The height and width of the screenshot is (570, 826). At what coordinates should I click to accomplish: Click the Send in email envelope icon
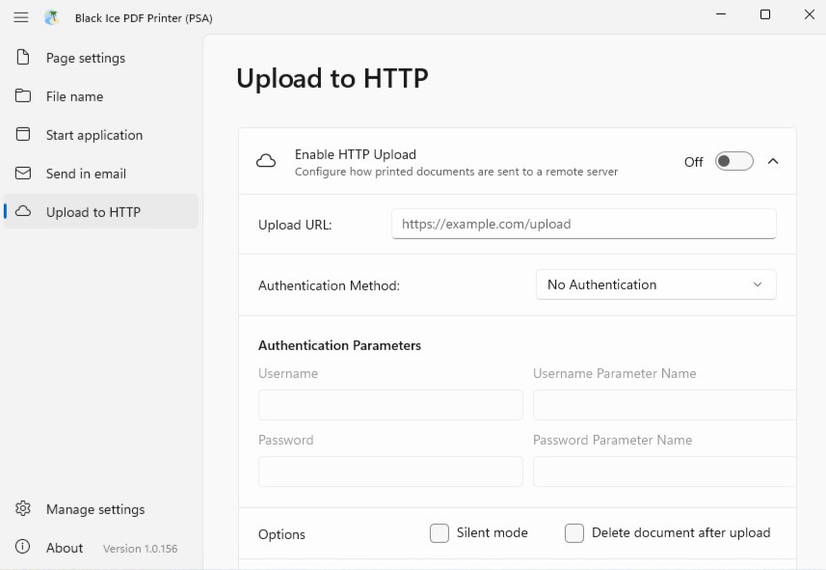pyautogui.click(x=23, y=173)
